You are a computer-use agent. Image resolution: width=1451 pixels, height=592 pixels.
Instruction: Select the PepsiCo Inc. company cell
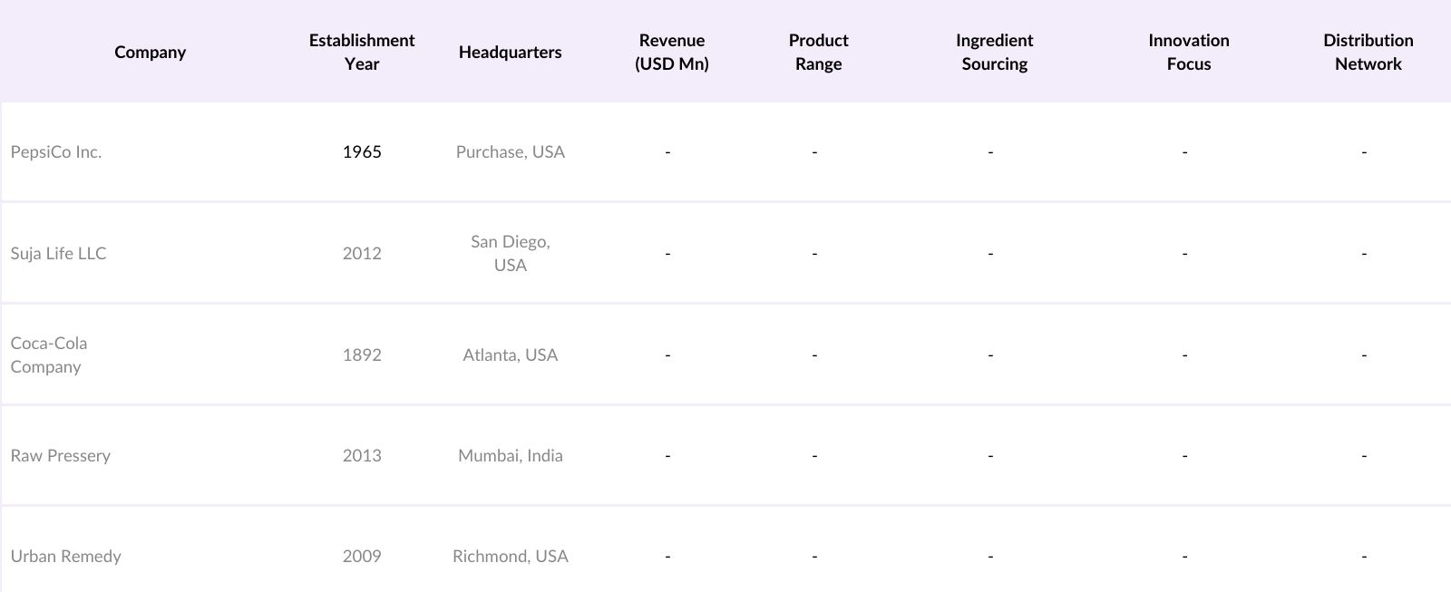[56, 151]
